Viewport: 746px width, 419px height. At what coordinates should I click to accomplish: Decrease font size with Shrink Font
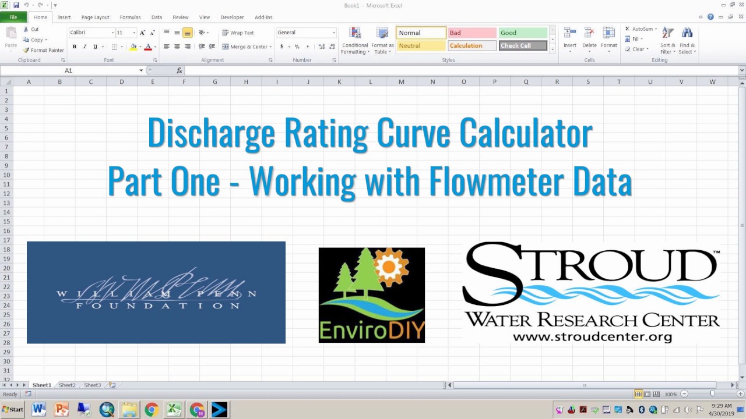(x=152, y=33)
